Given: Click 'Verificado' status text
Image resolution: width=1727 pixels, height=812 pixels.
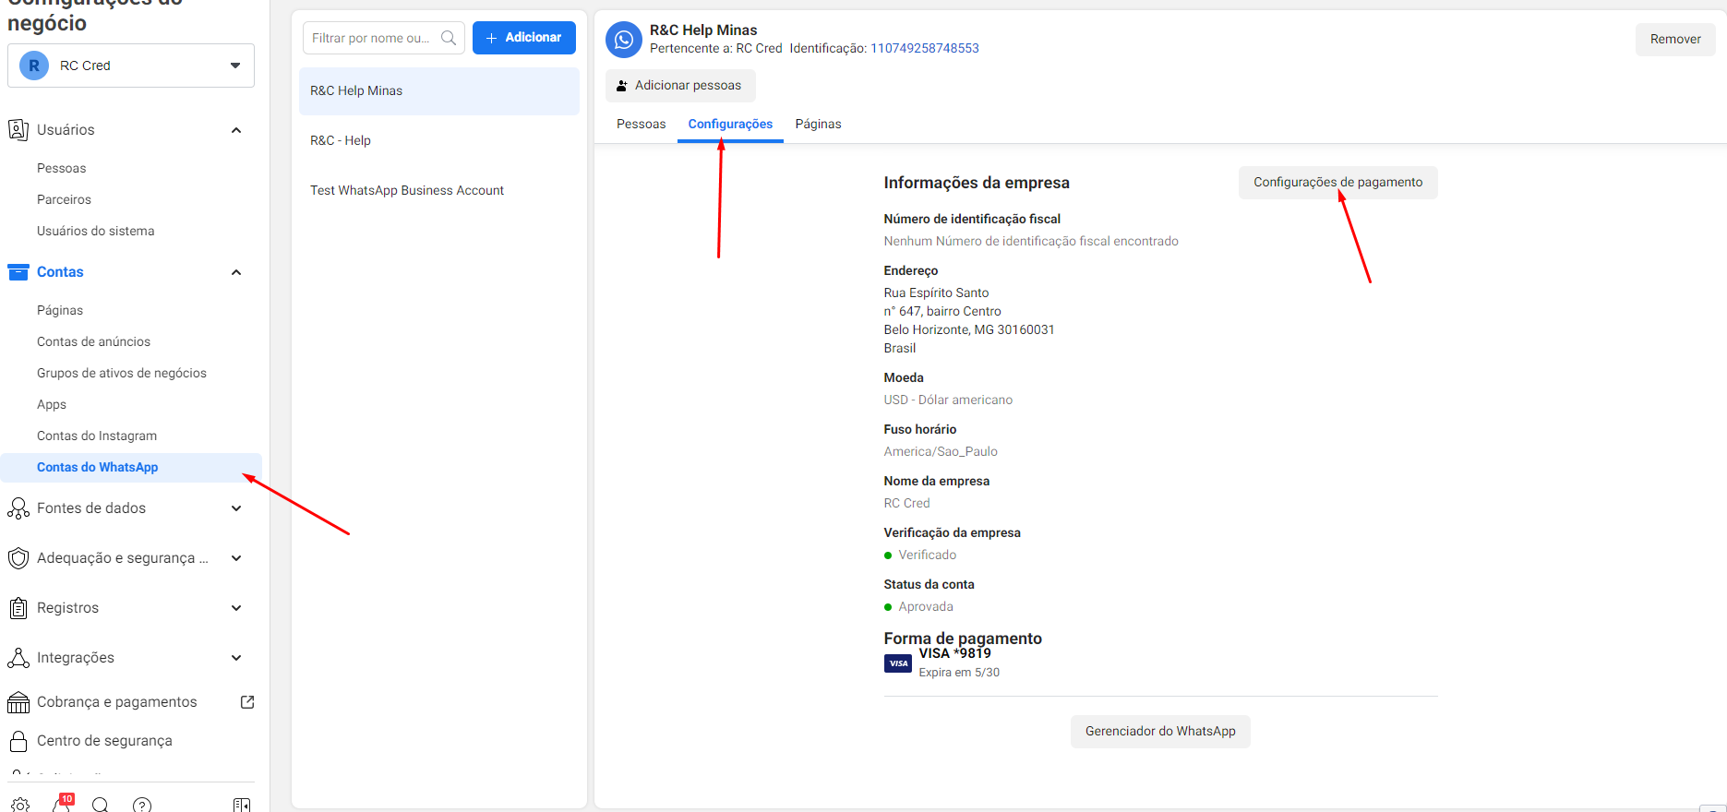Looking at the screenshot, I should click(927, 555).
